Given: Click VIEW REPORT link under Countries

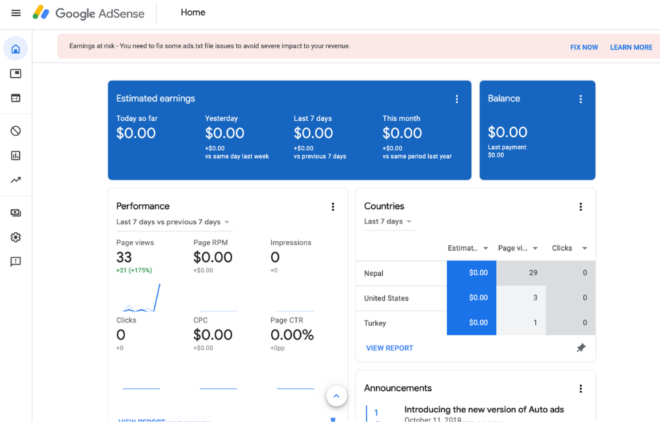Looking at the screenshot, I should 389,348.
